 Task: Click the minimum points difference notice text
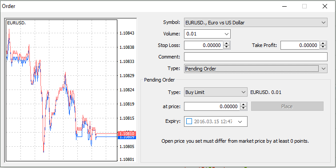point(235,141)
